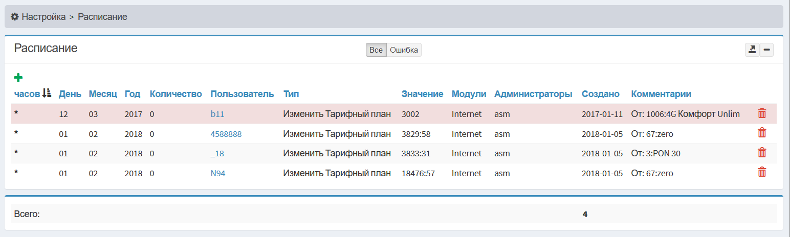The height and width of the screenshot is (237, 790).
Task: Open the N94 user link
Action: pyautogui.click(x=217, y=173)
